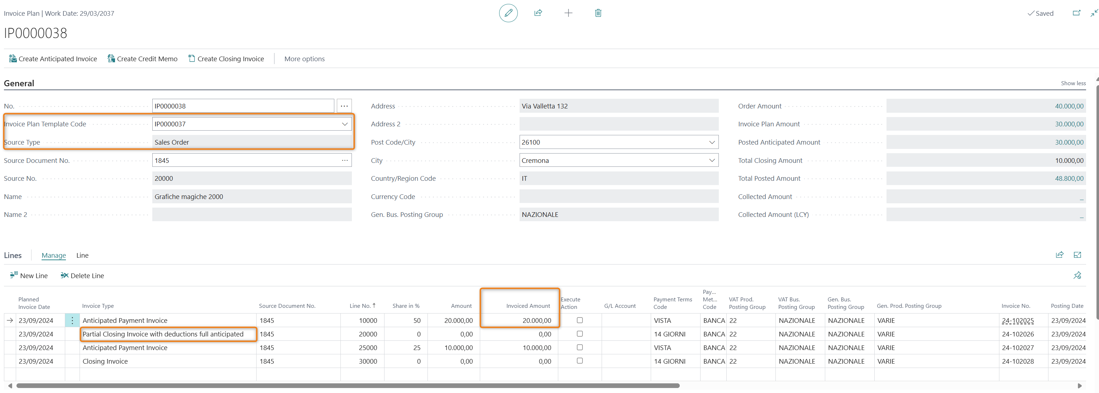
Task: Click Invoice Type column header
Action: point(98,306)
